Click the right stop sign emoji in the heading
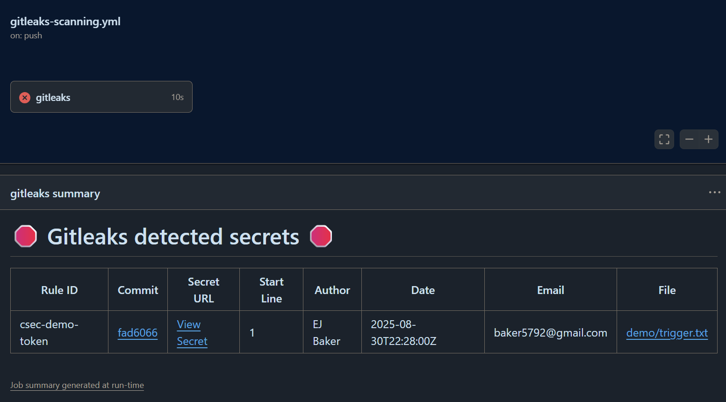The image size is (726, 402). click(321, 237)
